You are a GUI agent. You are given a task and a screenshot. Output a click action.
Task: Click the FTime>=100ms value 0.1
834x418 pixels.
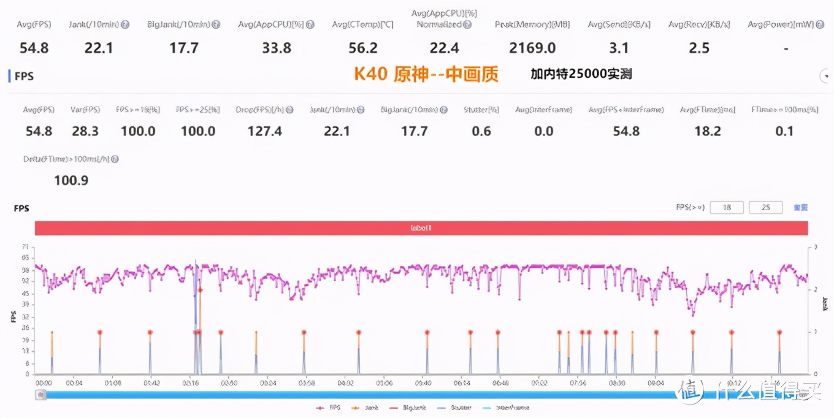784,131
